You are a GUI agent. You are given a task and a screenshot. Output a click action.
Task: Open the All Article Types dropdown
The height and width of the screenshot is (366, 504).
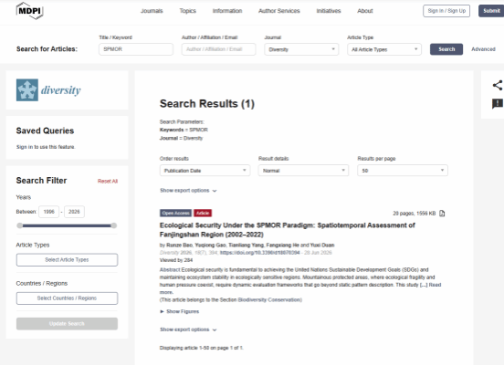(384, 49)
